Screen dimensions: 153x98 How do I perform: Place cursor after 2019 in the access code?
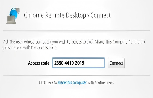pyautogui.click(x=84, y=63)
